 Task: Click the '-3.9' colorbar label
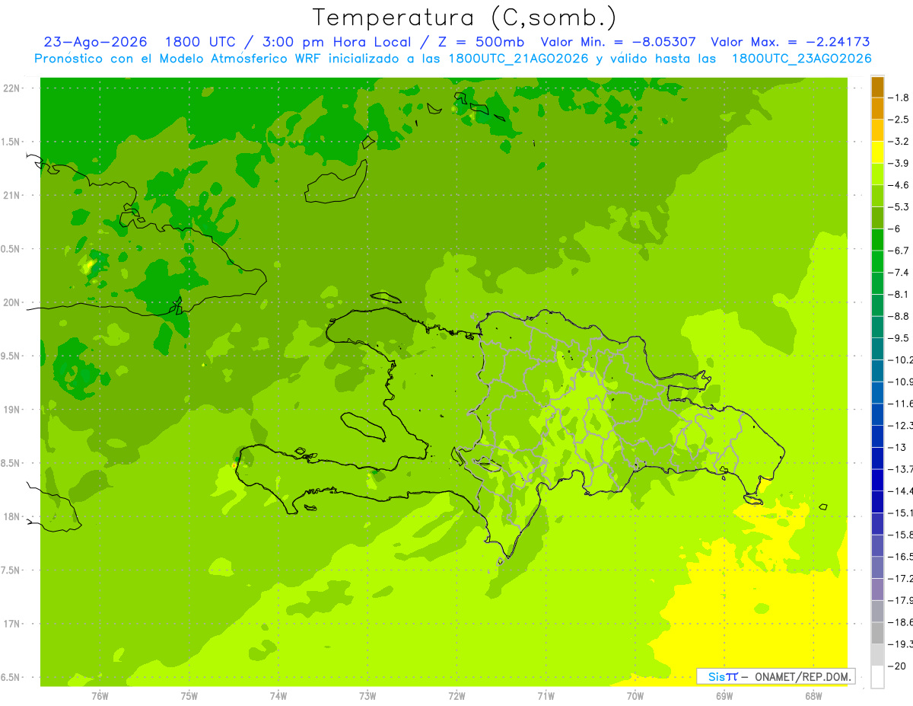(900, 163)
